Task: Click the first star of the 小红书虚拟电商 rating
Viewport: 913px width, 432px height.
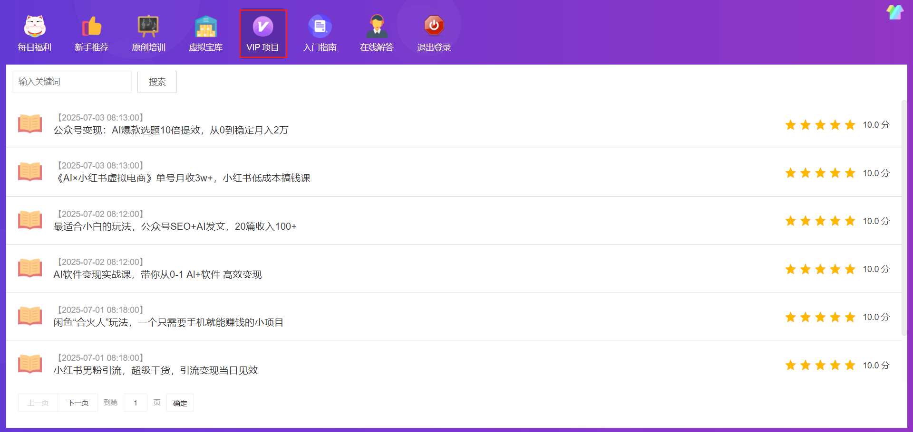Action: [x=791, y=173]
